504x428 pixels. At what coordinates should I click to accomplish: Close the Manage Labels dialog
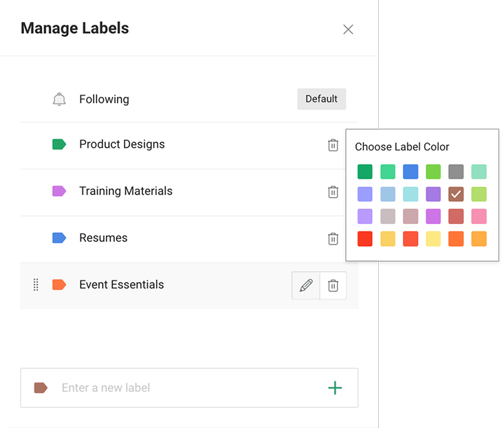[x=348, y=29]
